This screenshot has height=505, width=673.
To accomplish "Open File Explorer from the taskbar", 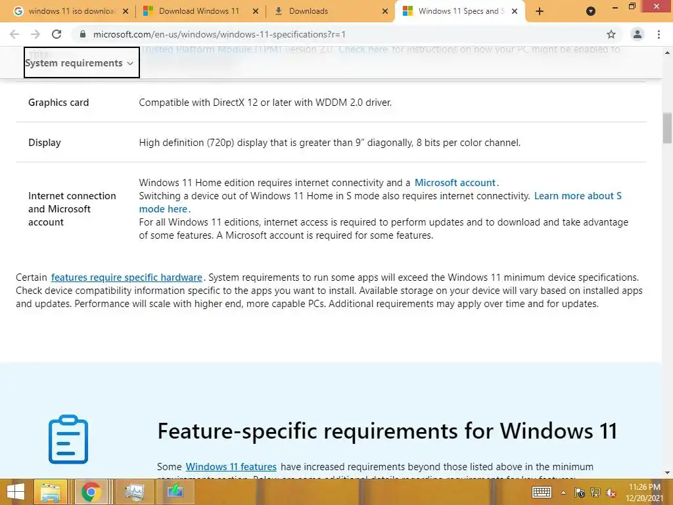I will 51,492.
